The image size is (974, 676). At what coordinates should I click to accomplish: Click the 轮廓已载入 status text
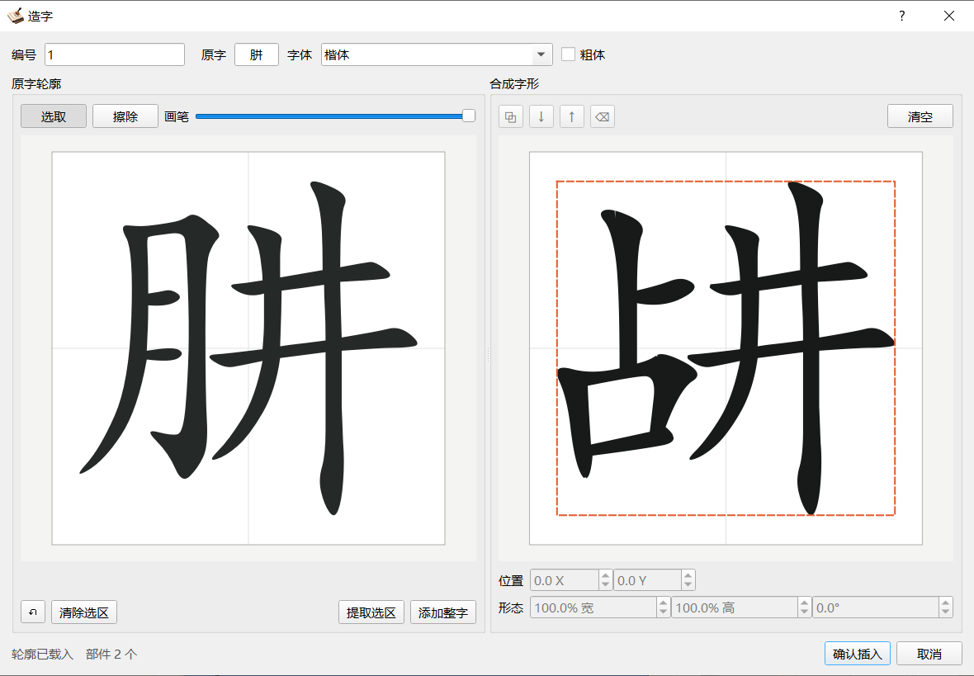[x=42, y=654]
